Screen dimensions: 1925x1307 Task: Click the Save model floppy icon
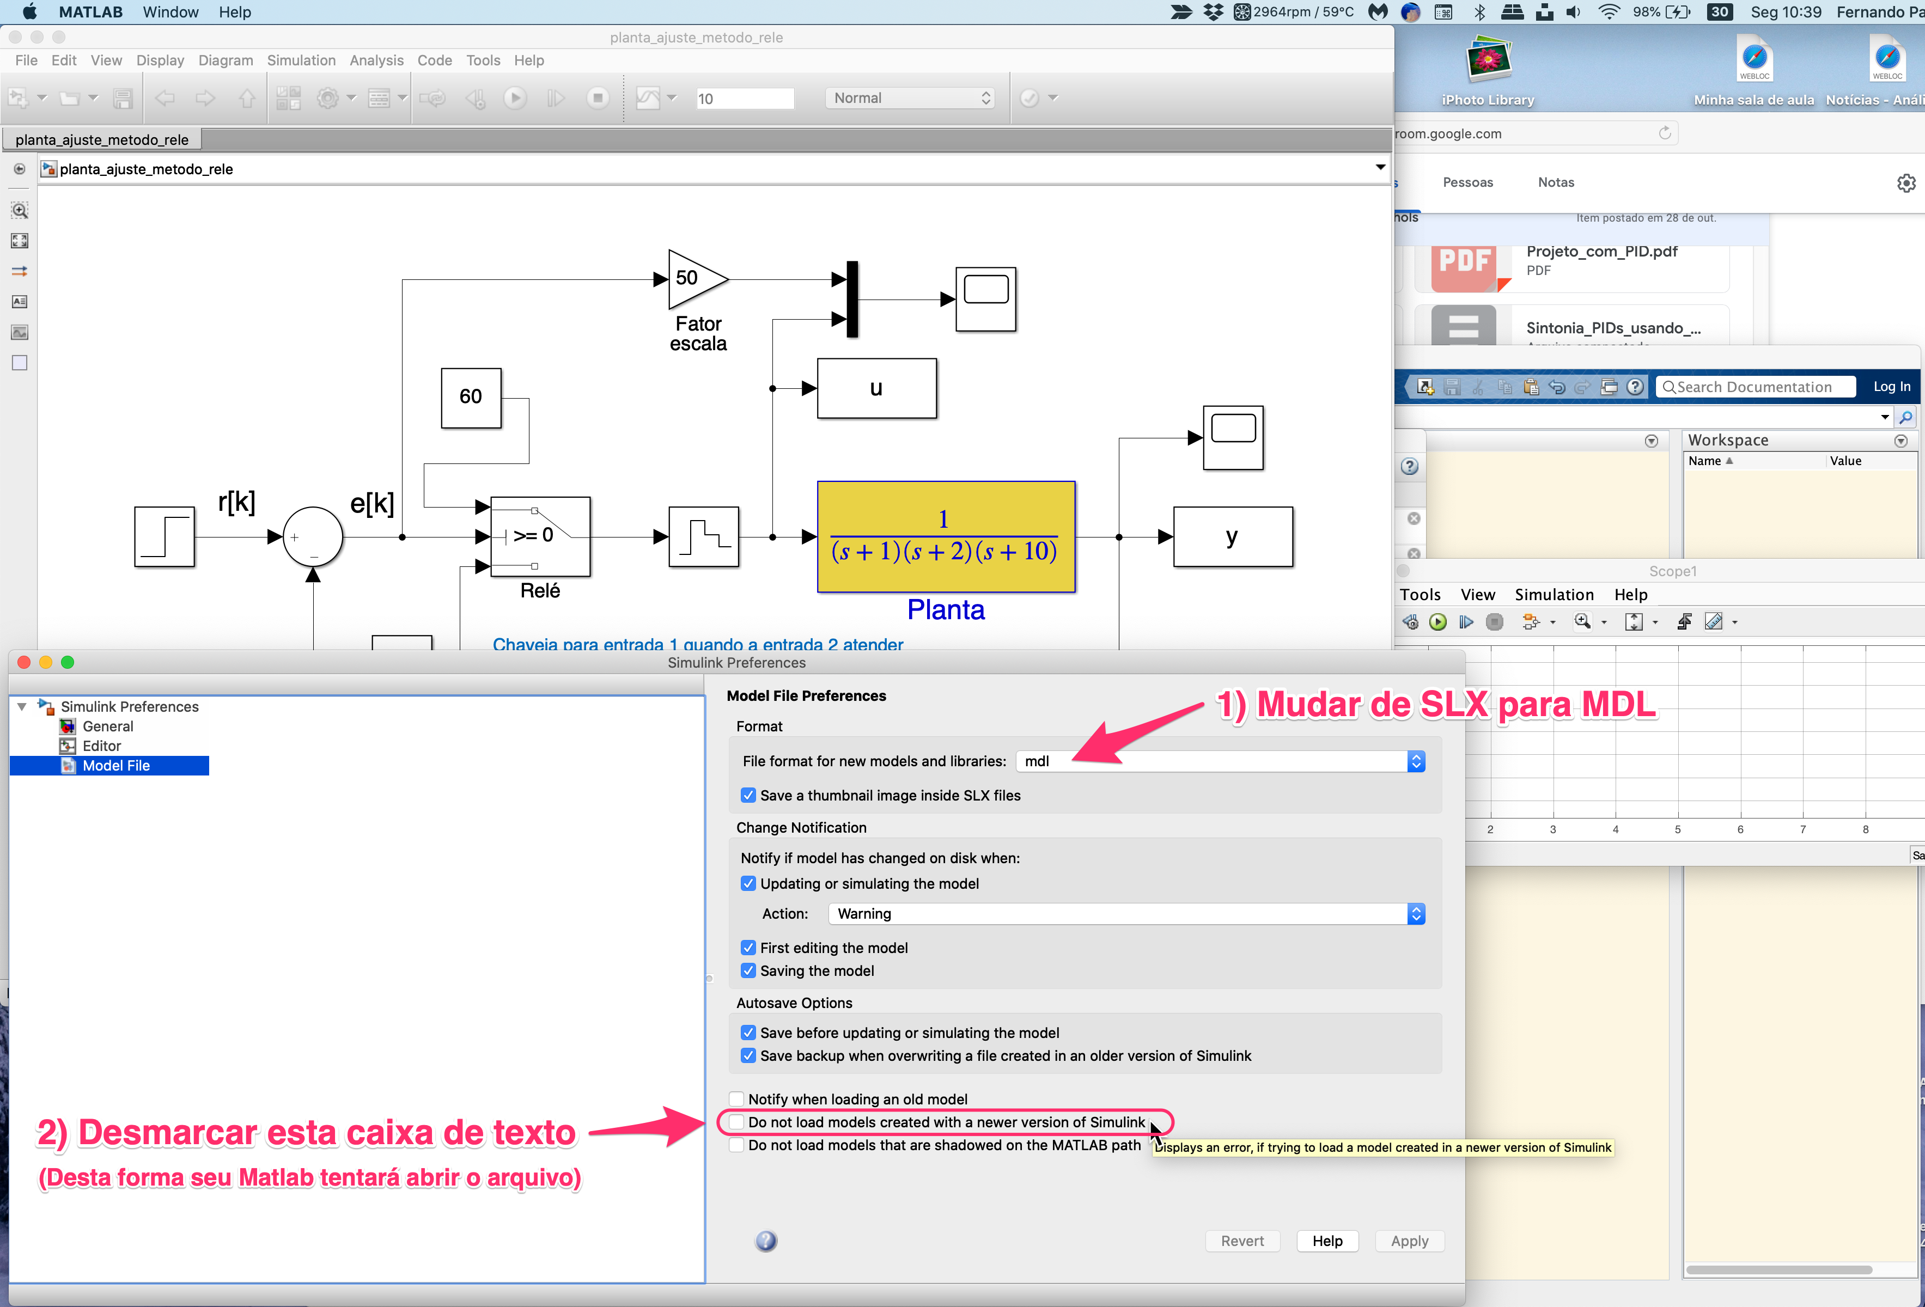[x=123, y=99]
